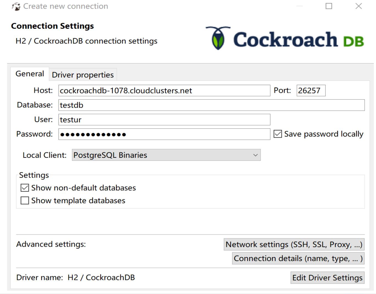The height and width of the screenshot is (294, 376).
Task: Enable Show template databases
Action: 24,200
